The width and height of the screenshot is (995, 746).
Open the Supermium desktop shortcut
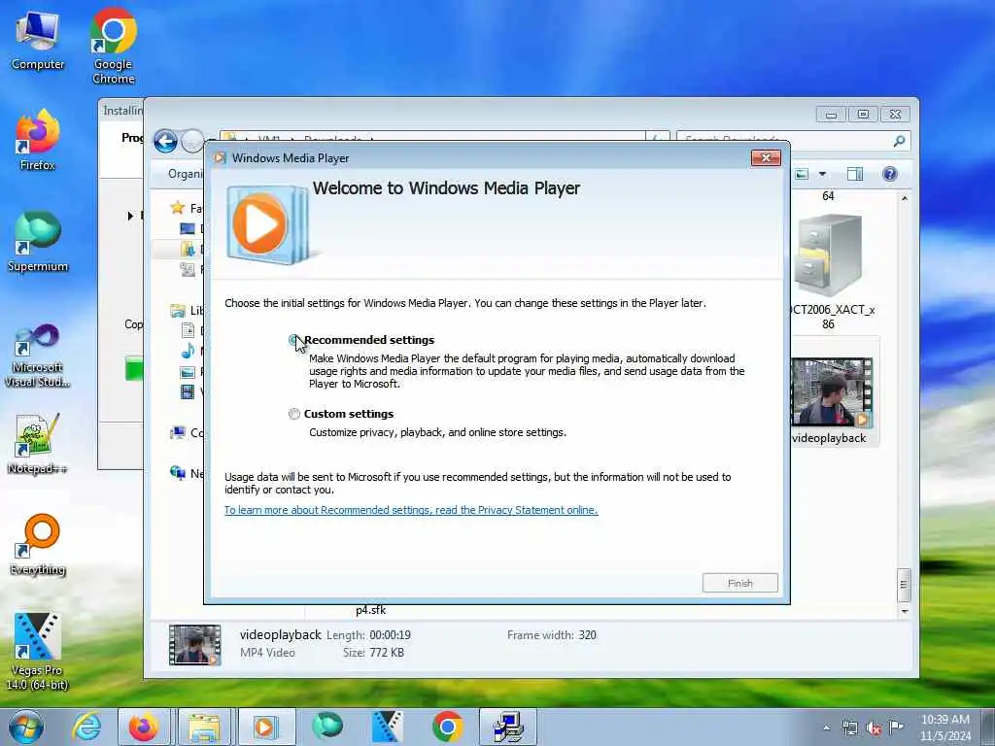point(38,242)
